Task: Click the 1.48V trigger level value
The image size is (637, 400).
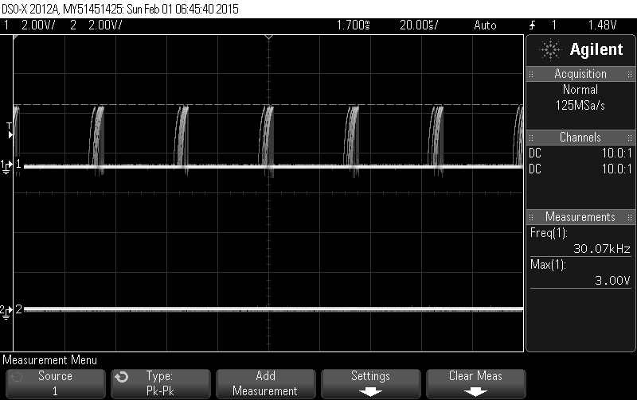Action: click(x=603, y=25)
